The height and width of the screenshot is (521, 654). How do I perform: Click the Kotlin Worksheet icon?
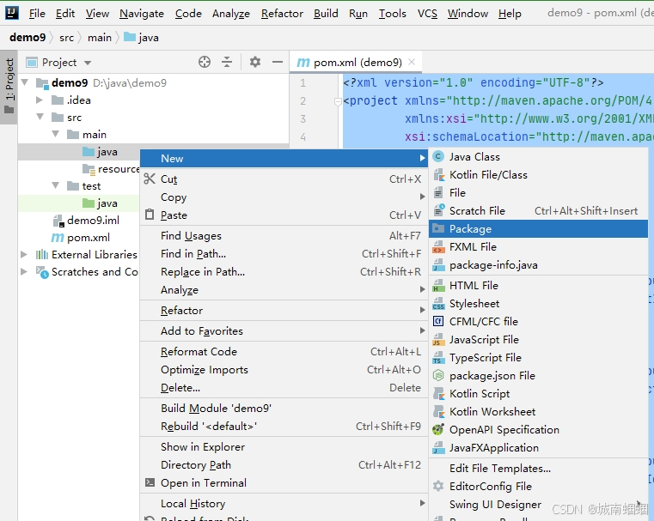coord(438,411)
